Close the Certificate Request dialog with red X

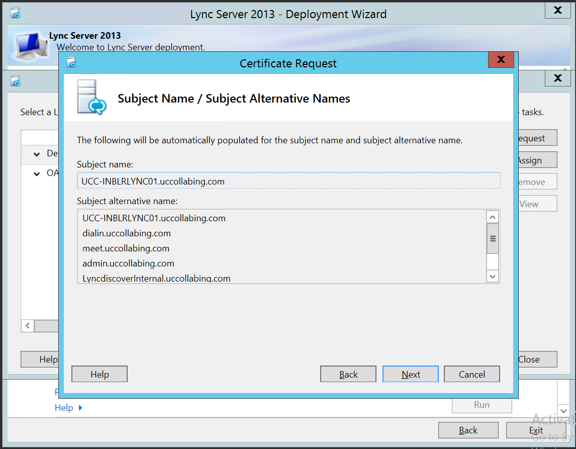[x=501, y=59]
